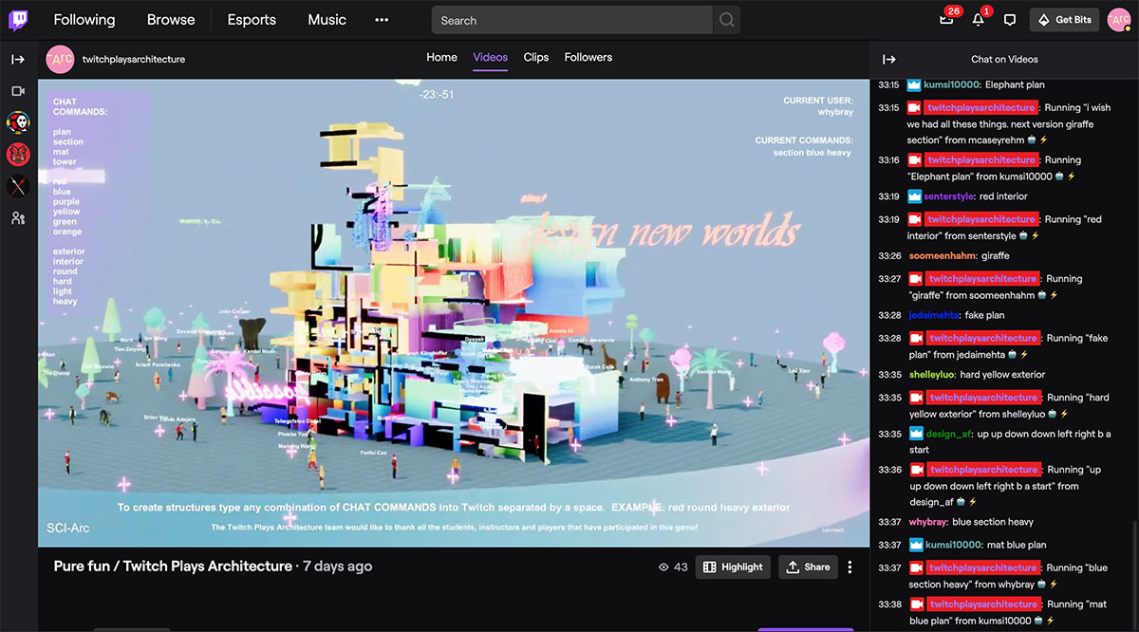Click kumsi10000 on the "mat blue plan" message

click(x=952, y=545)
